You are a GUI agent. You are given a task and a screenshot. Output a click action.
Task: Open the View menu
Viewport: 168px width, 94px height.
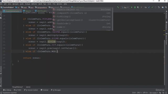pos(9,4)
